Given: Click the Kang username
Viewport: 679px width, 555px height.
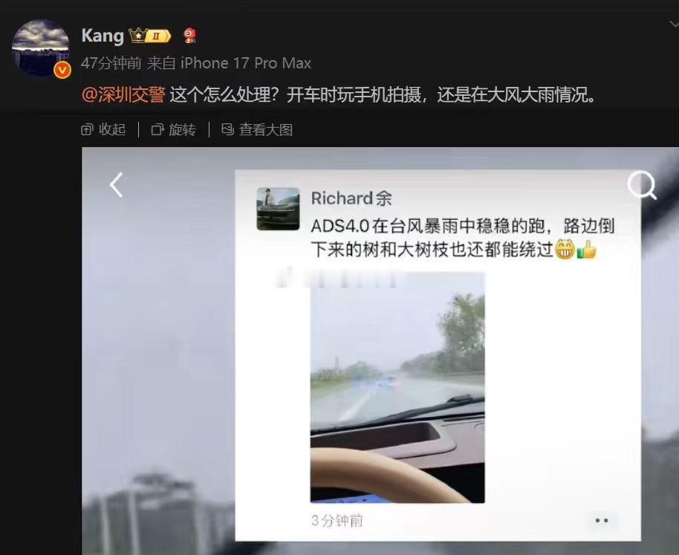Looking at the screenshot, I should [x=103, y=36].
